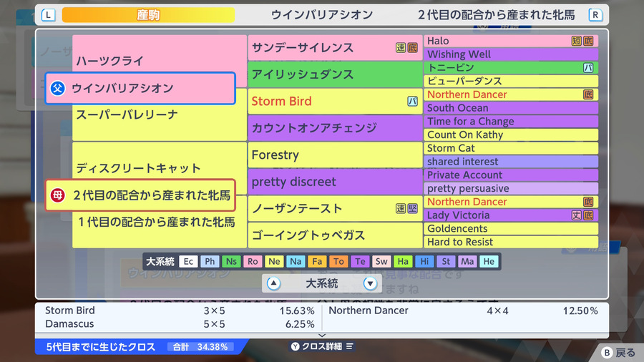Select the St lineage color swatch
This screenshot has width=644, height=362.
click(446, 261)
